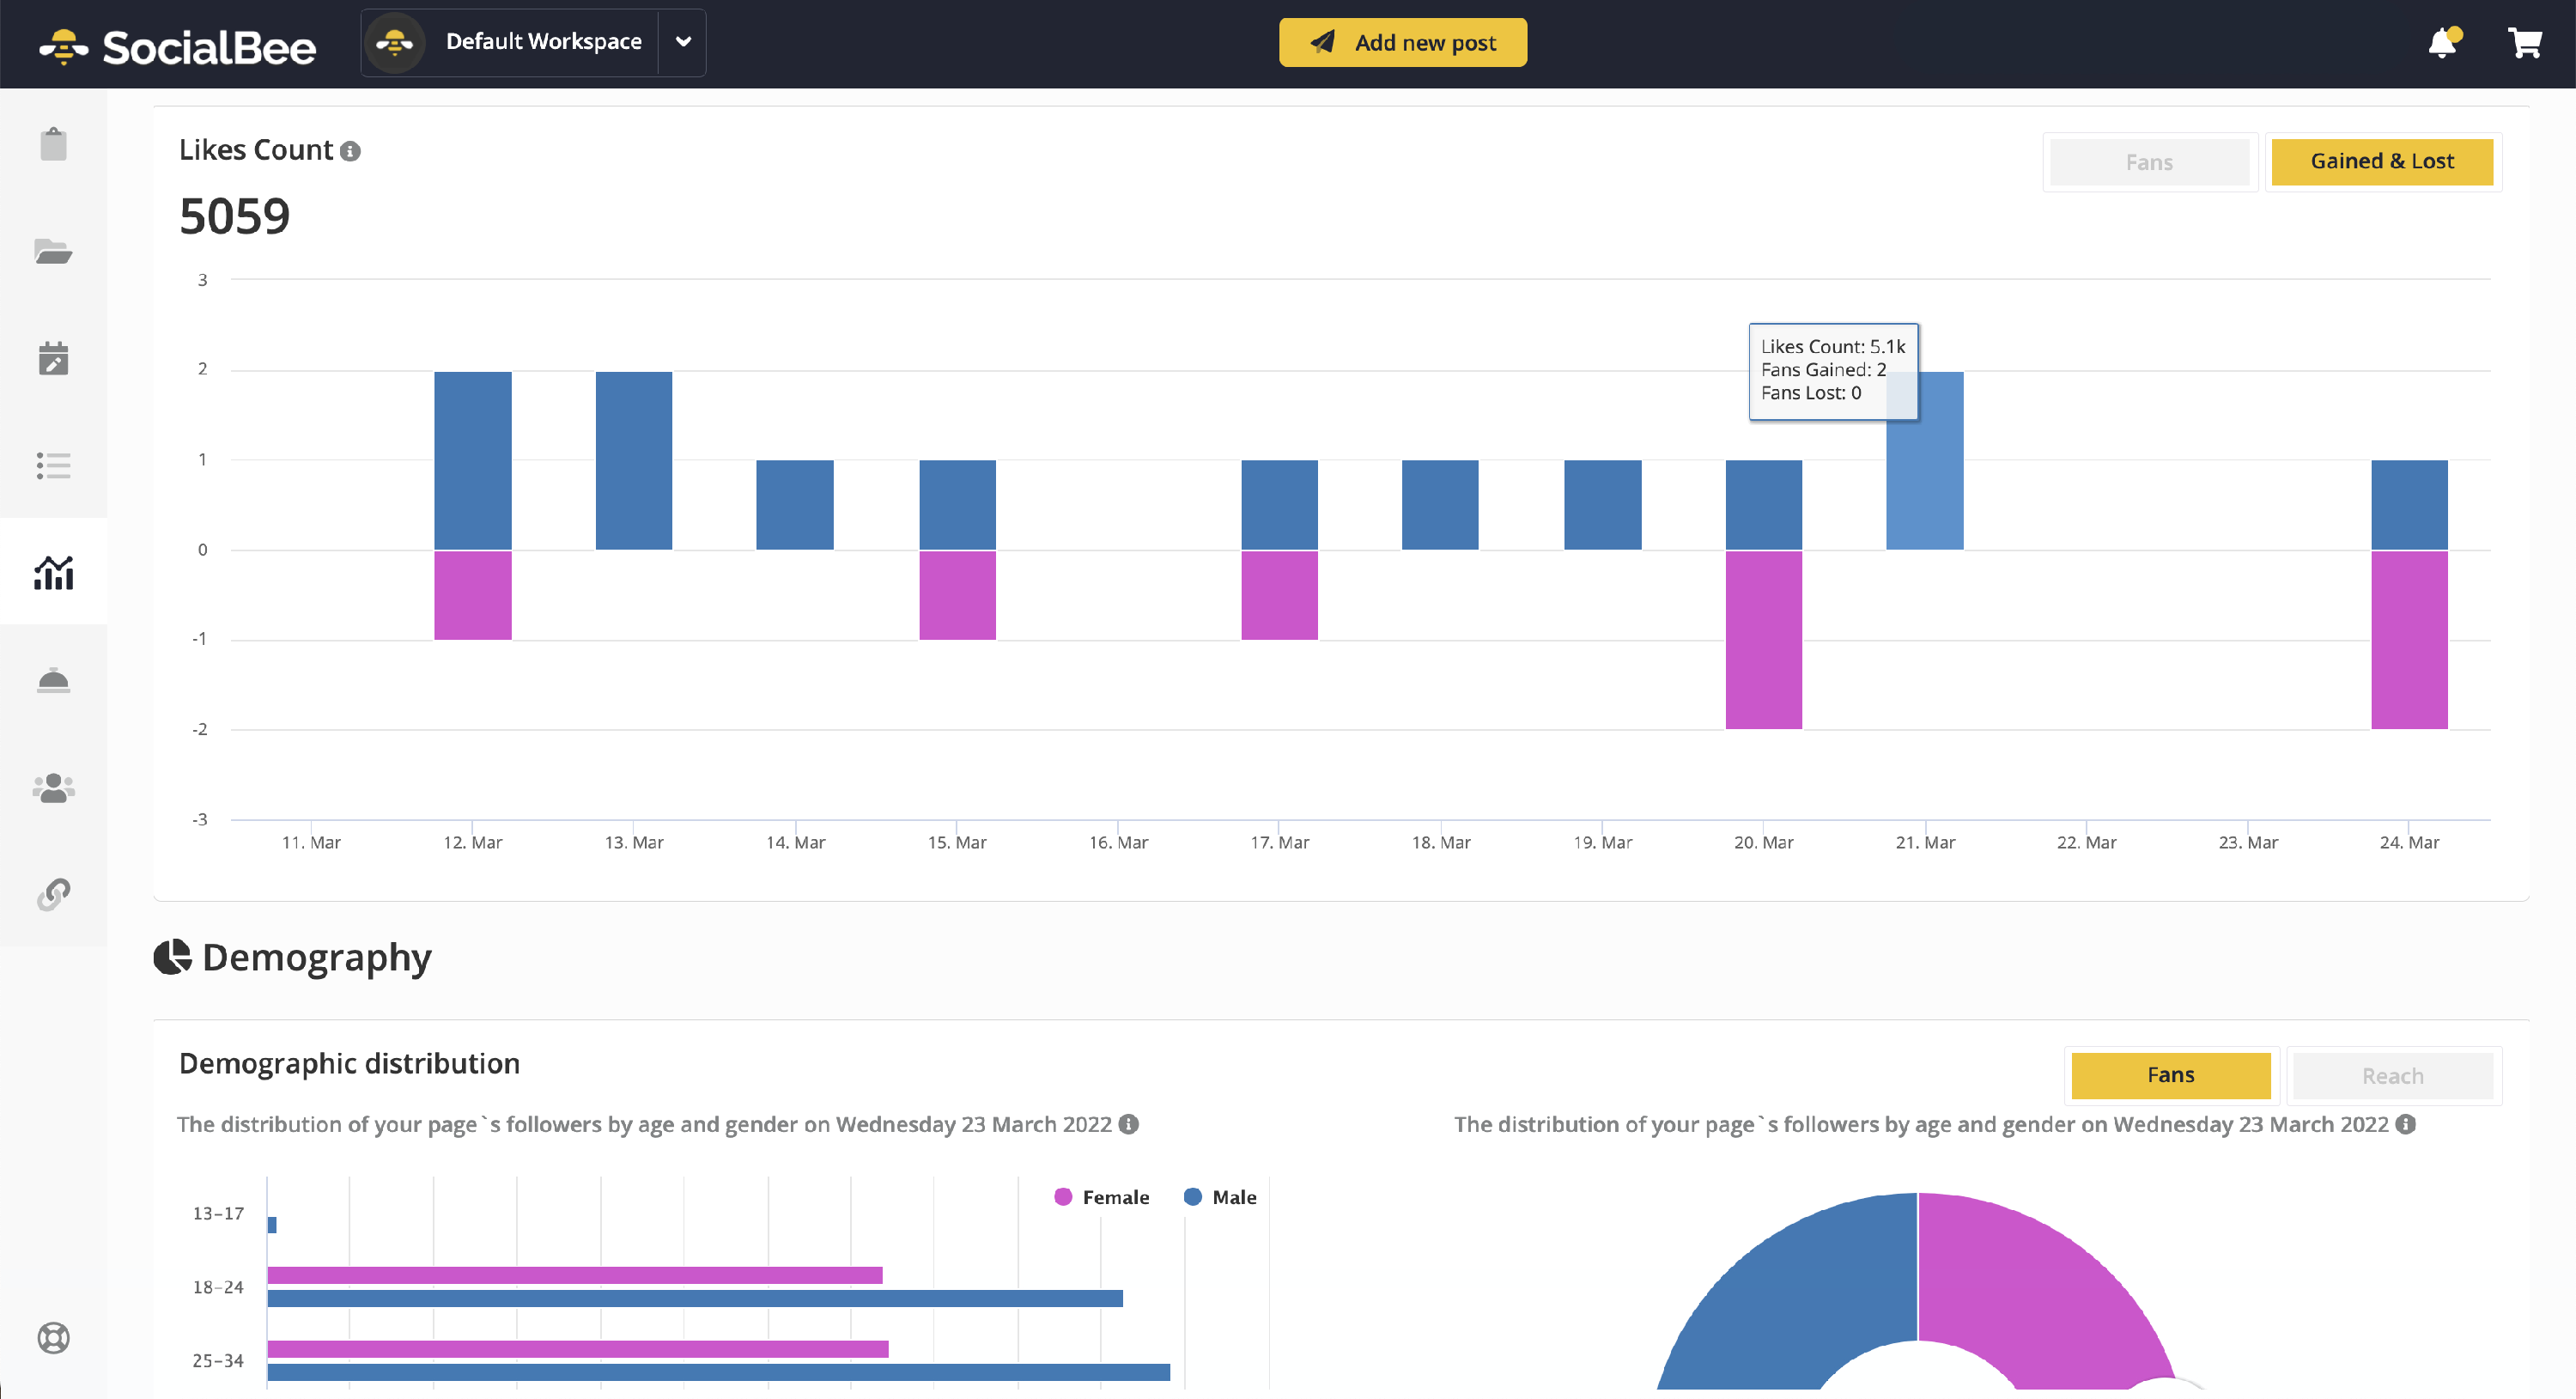Open the analytics chart sidebar icon
Image resolution: width=2576 pixels, height=1399 pixels.
tap(54, 572)
